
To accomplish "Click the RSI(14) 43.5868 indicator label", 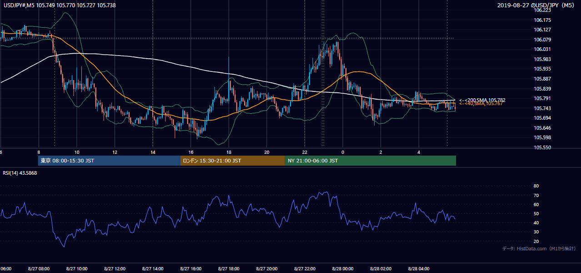I will click(x=20, y=173).
